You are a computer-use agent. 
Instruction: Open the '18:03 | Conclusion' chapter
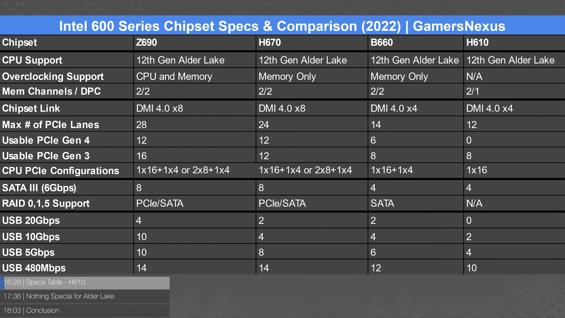click(x=85, y=311)
